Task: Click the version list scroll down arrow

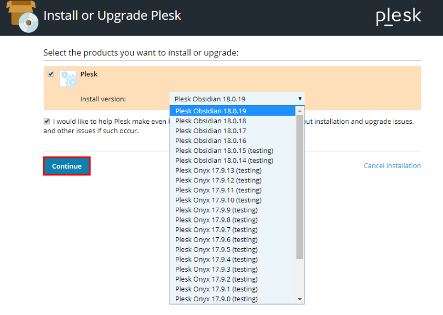Action: point(300,299)
